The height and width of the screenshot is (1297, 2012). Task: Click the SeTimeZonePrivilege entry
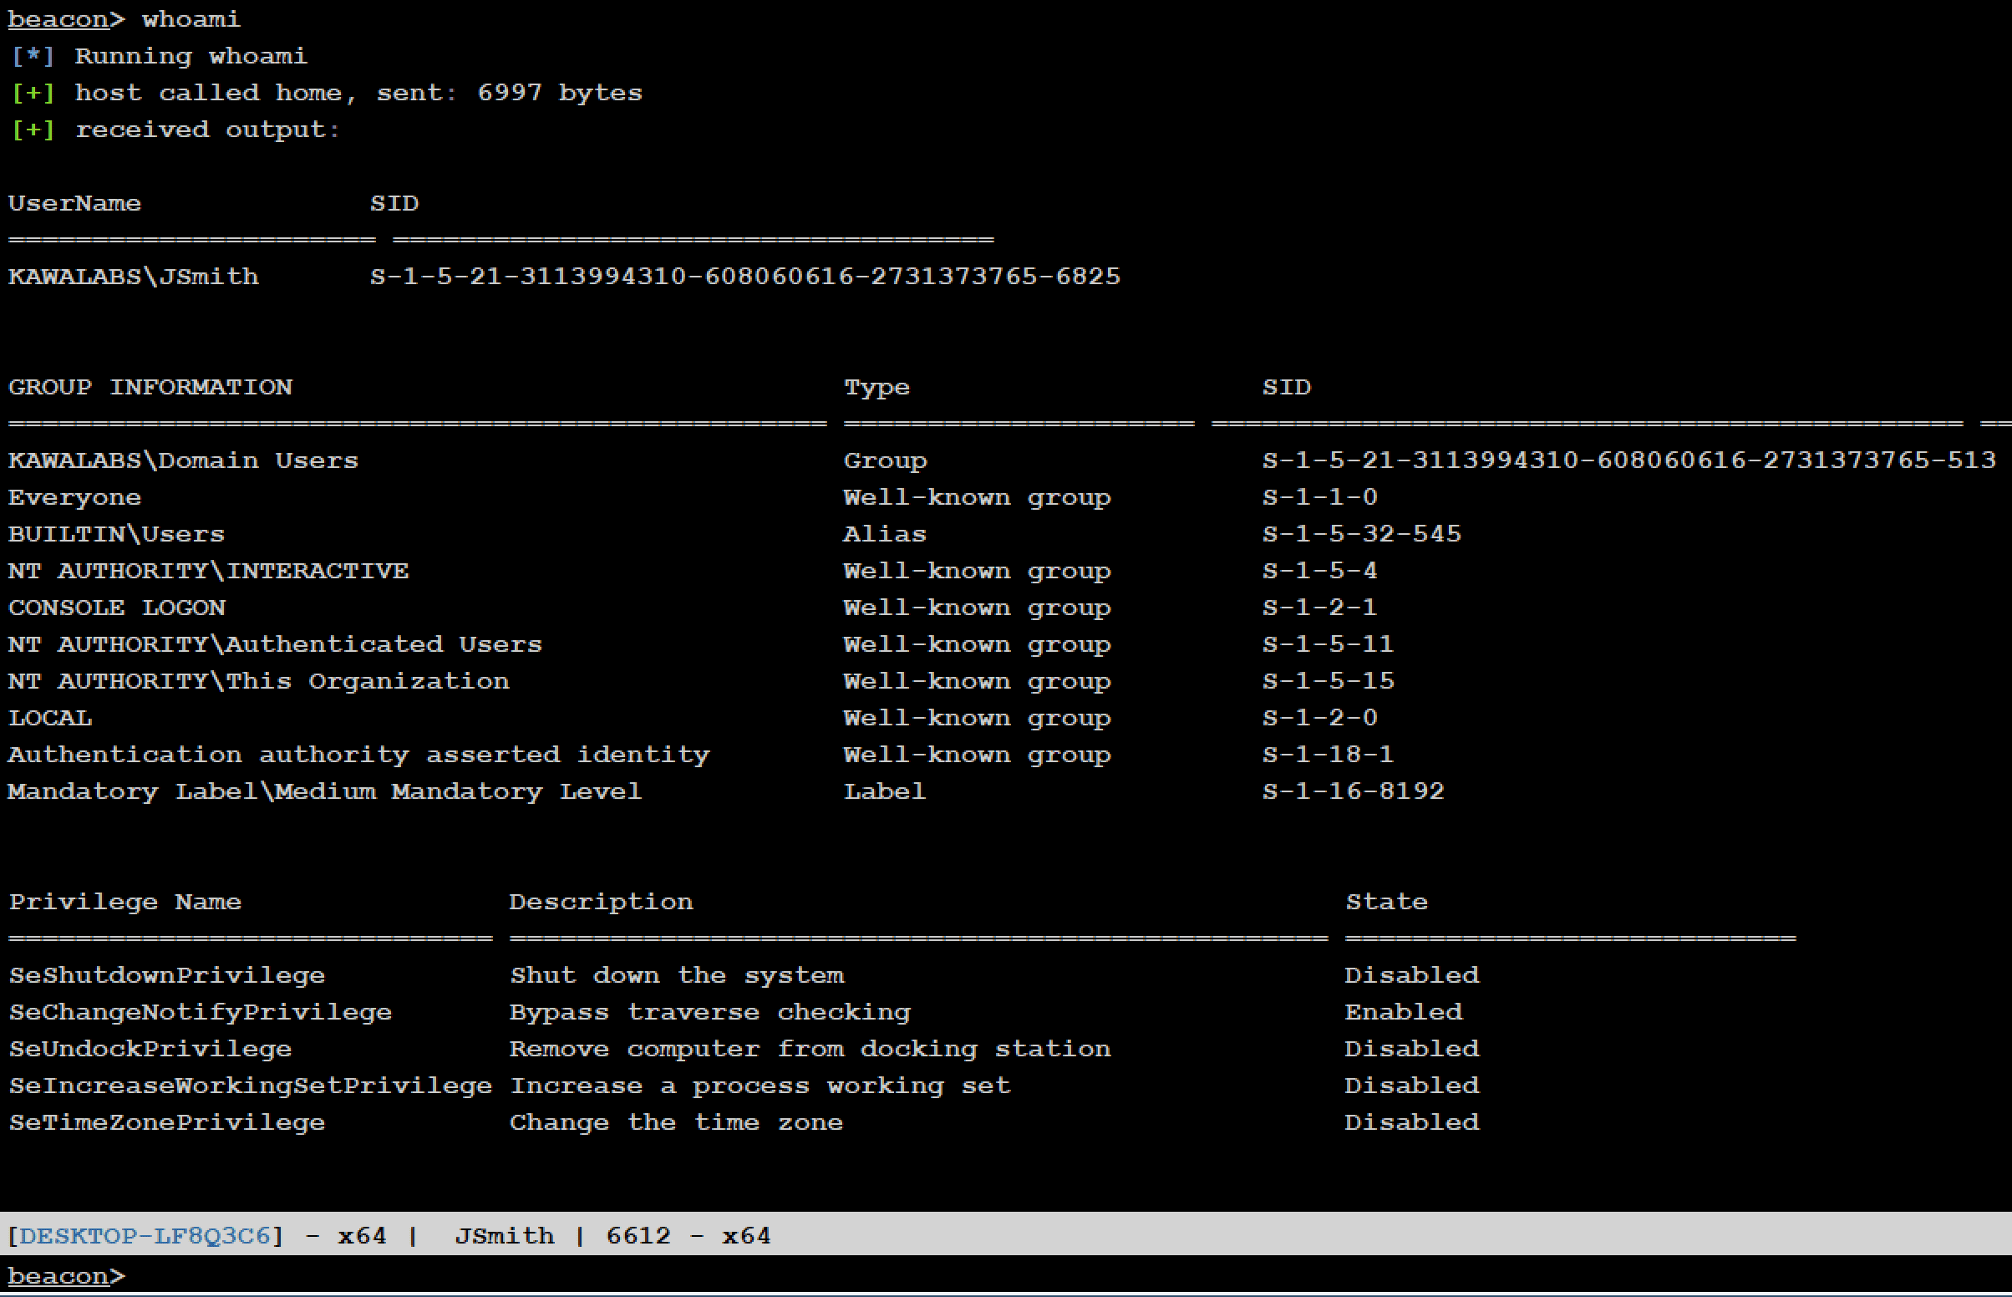click(x=166, y=1122)
